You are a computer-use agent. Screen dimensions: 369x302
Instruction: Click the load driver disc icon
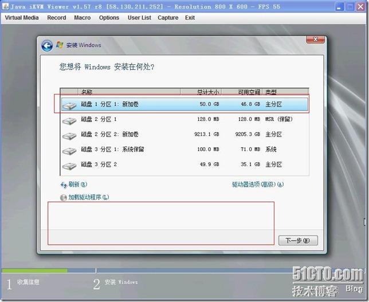click(x=63, y=198)
